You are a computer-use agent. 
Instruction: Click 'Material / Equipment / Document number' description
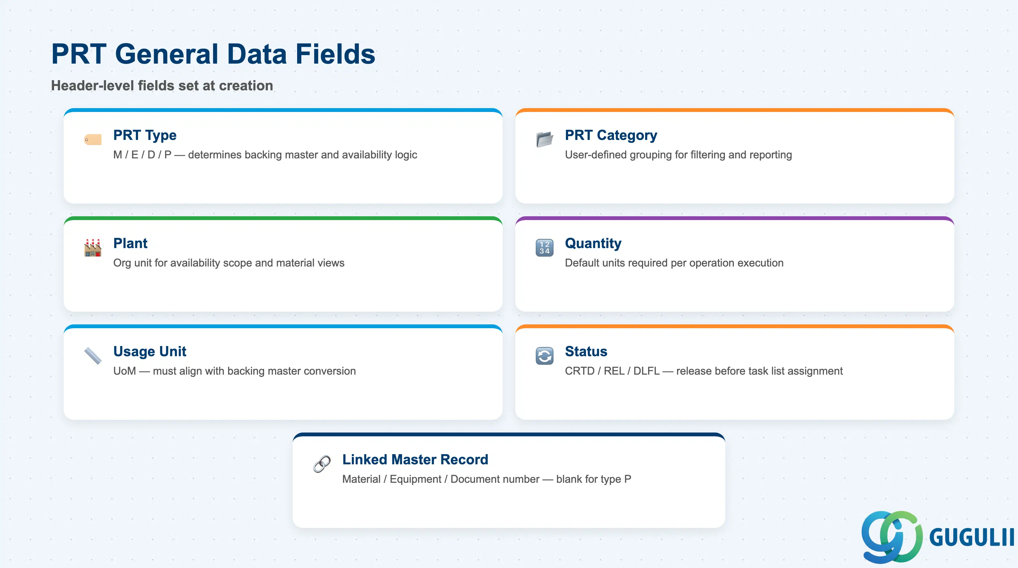[x=486, y=480]
